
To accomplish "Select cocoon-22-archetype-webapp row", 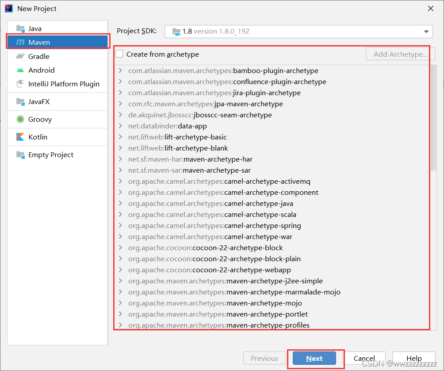I will [272, 270].
